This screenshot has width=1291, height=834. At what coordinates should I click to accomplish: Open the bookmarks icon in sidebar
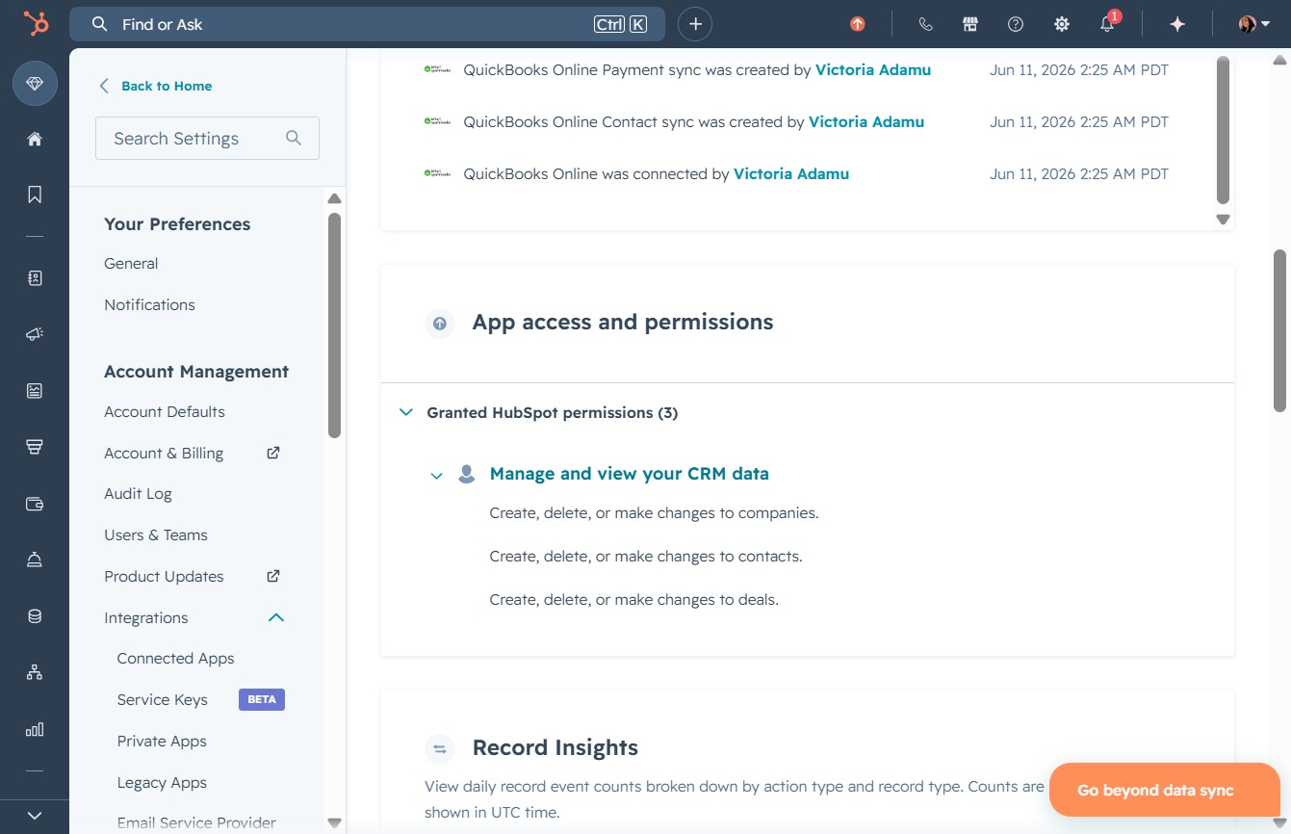point(35,195)
